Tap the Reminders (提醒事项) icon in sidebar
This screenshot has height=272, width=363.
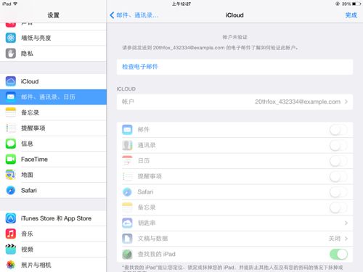coord(11,128)
